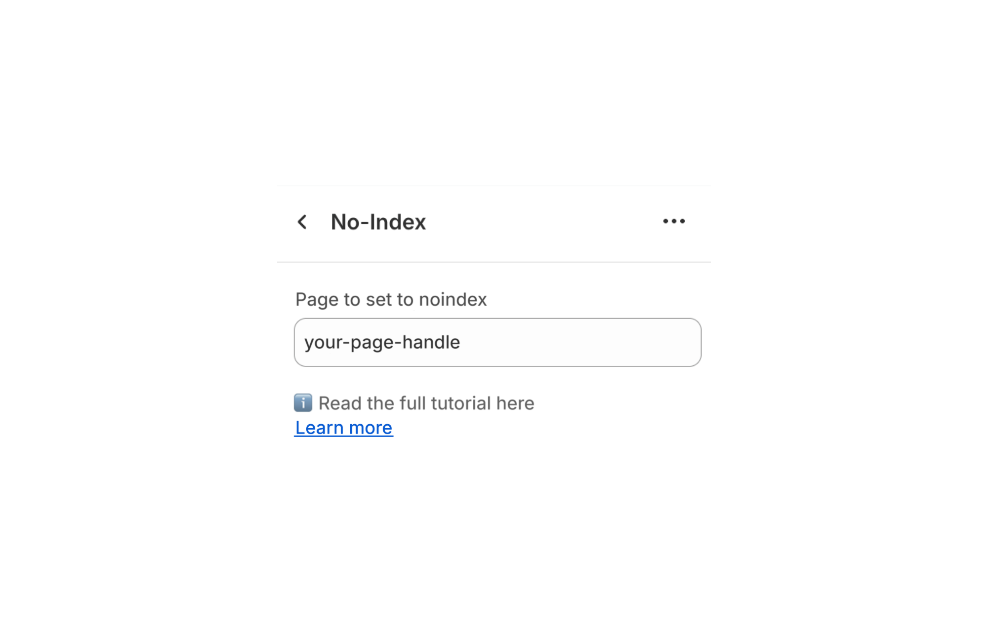
Task: Click the blue info icon
Action: [x=303, y=403]
